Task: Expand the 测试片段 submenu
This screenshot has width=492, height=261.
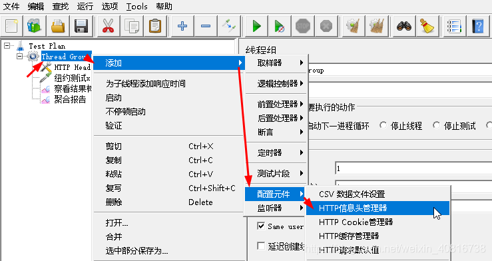Action: (276, 174)
